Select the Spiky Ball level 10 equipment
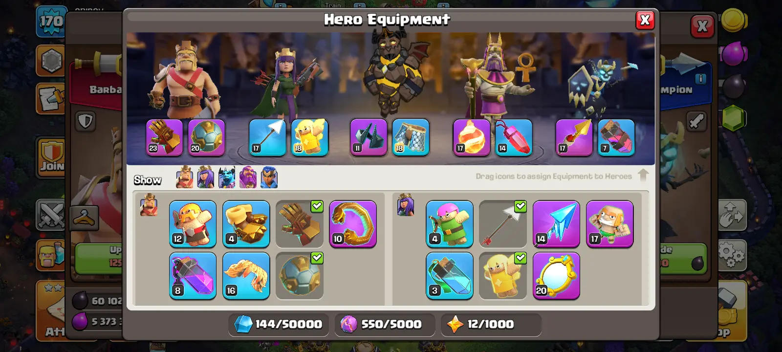782x352 pixels. pos(353,223)
